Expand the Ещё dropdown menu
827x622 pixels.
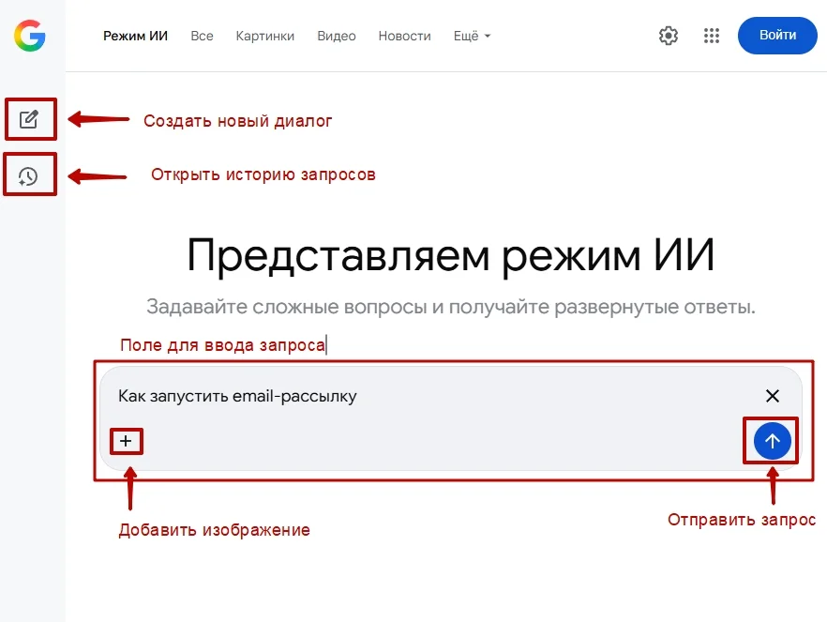tap(472, 36)
